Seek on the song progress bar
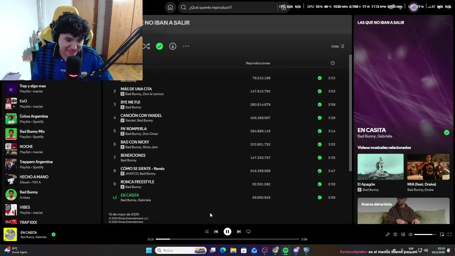 pos(227,239)
